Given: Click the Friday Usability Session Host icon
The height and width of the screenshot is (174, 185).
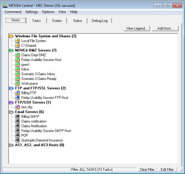Looking at the screenshot, I should tap(17, 60).
